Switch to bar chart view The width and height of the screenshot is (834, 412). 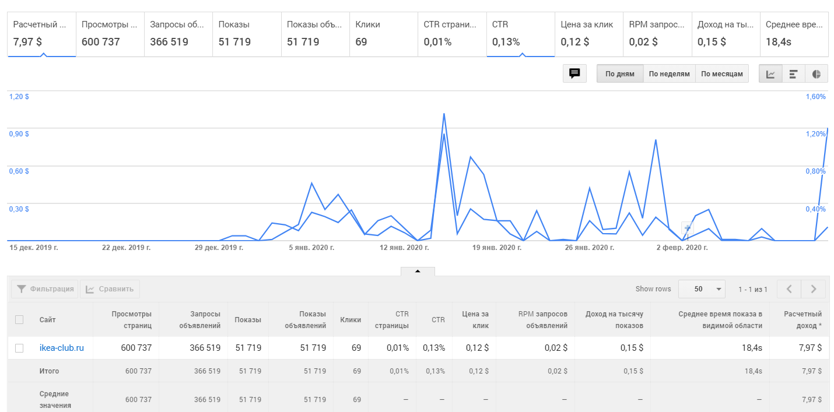pyautogui.click(x=793, y=74)
